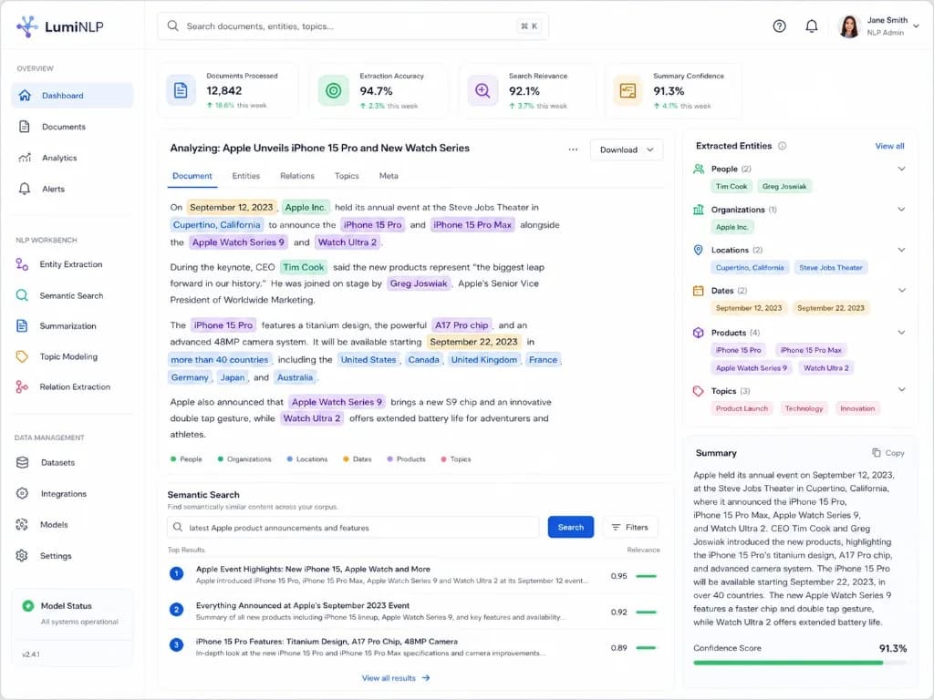
Task: Open result Apple Event Highlights
Action: [x=313, y=569]
